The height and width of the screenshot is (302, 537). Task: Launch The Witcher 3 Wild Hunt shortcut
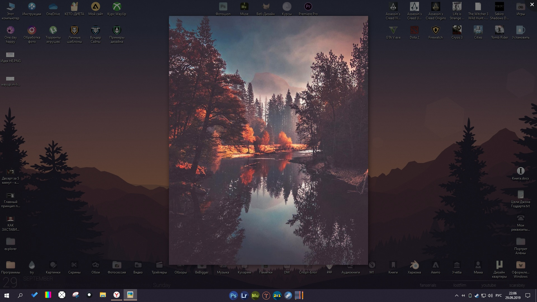478,11
